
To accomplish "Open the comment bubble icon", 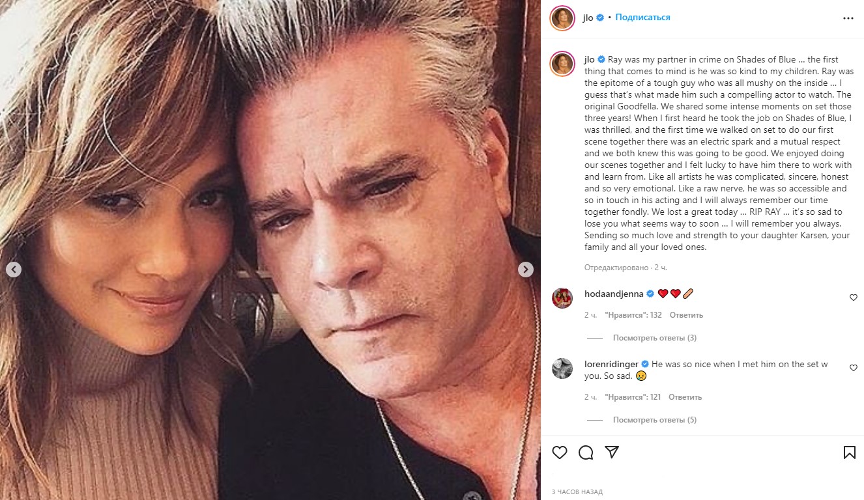I will (586, 452).
